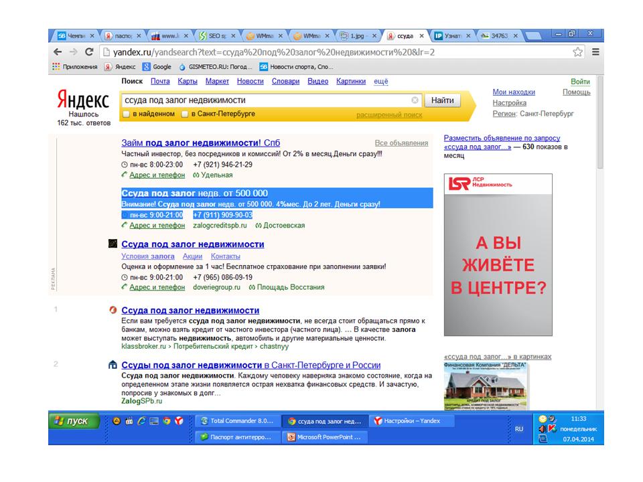643x482 pixels.
Task: Click the page vertical scrollbar thumb
Action: pos(600,123)
